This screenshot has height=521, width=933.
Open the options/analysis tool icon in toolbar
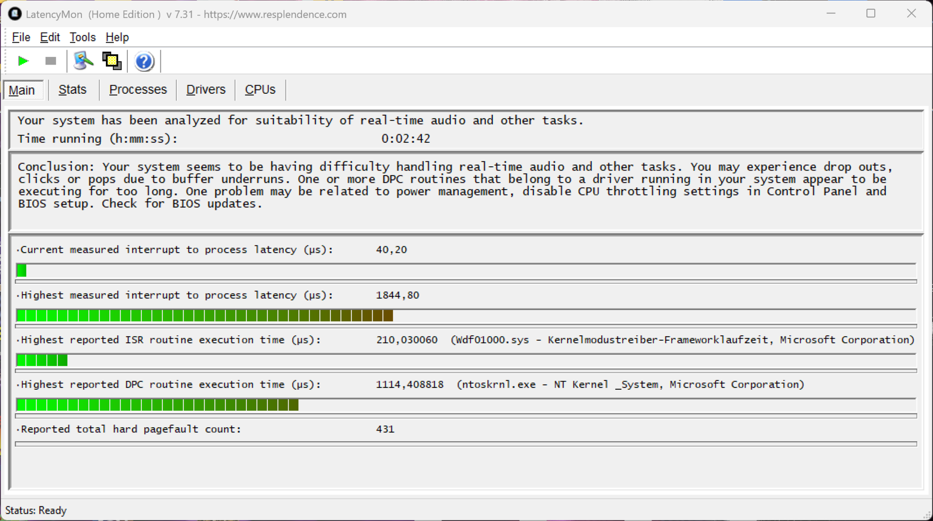[83, 61]
